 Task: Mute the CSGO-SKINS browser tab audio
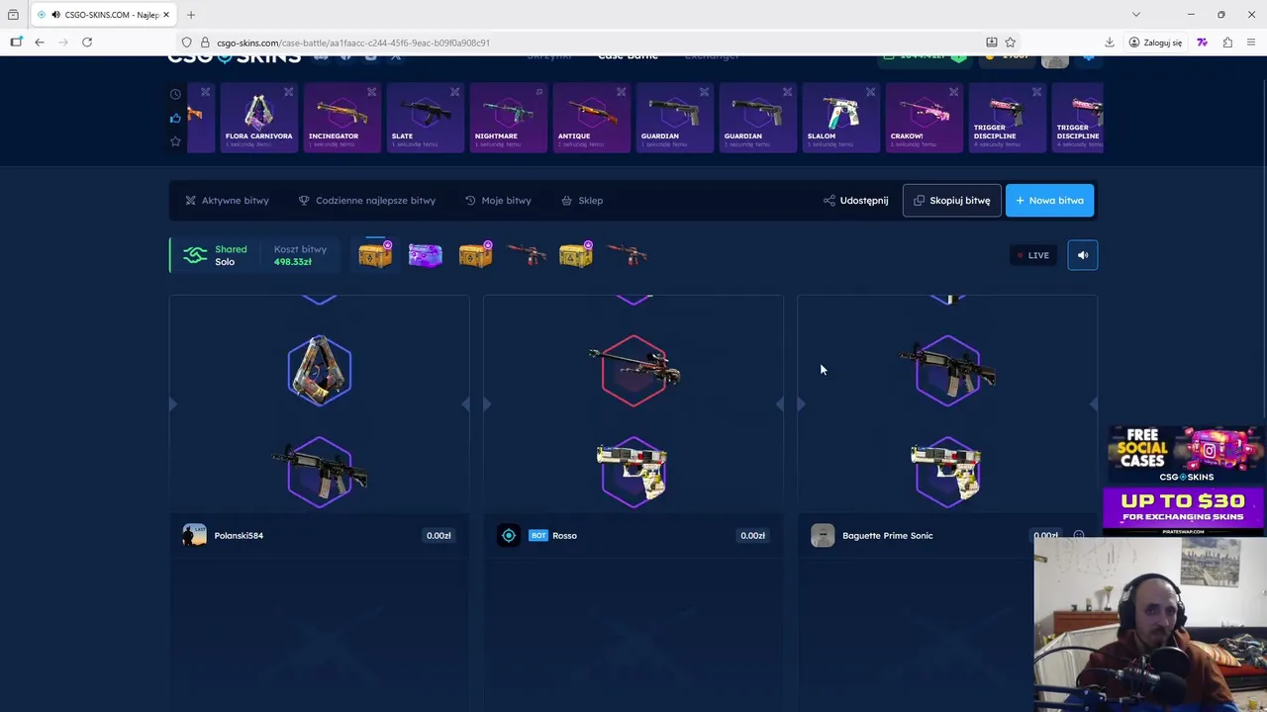[54, 15]
